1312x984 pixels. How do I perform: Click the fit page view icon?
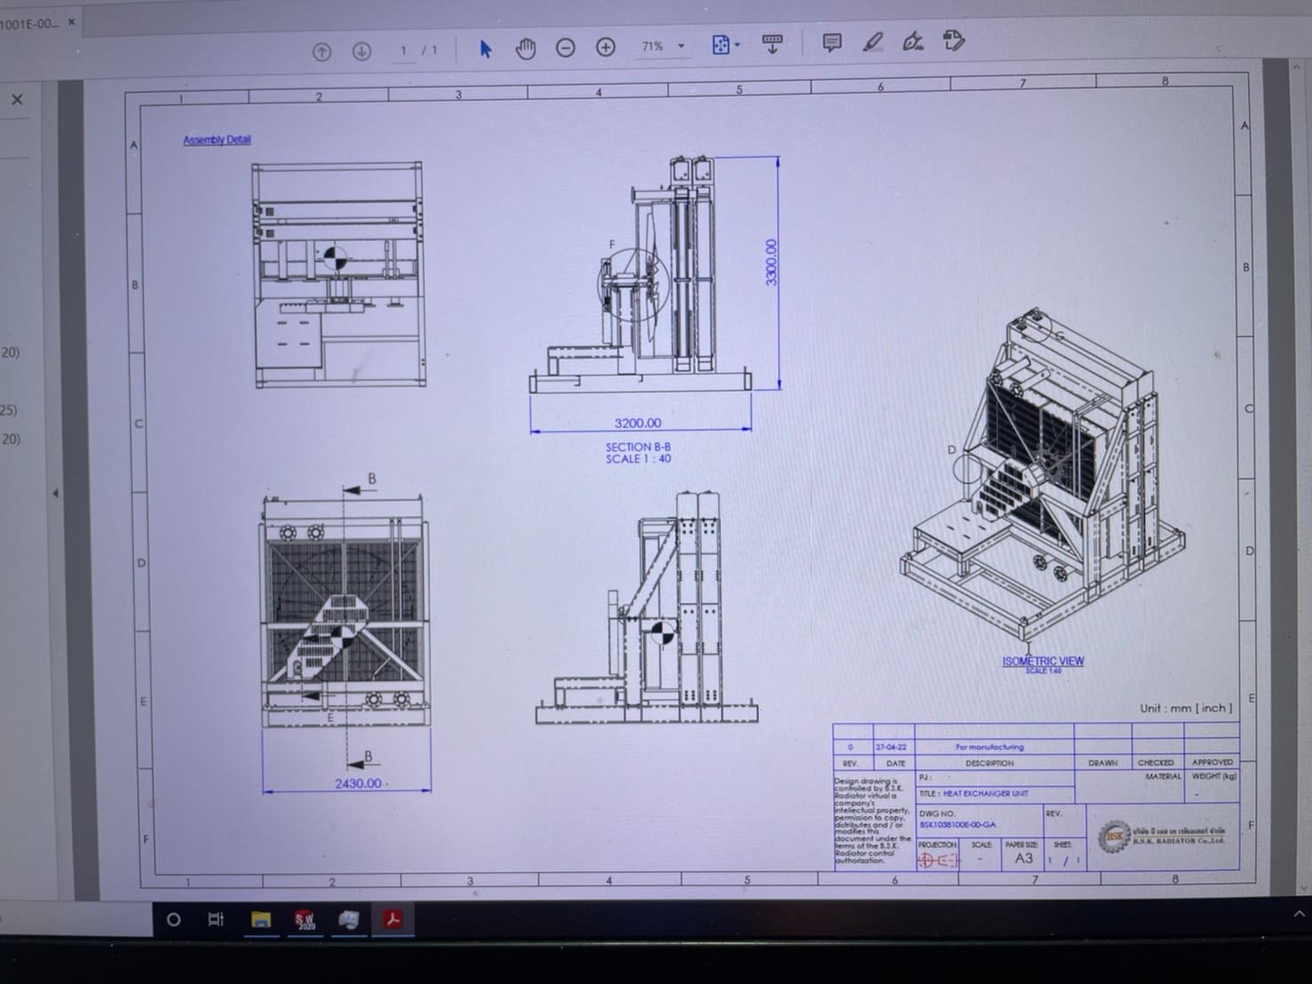(721, 44)
